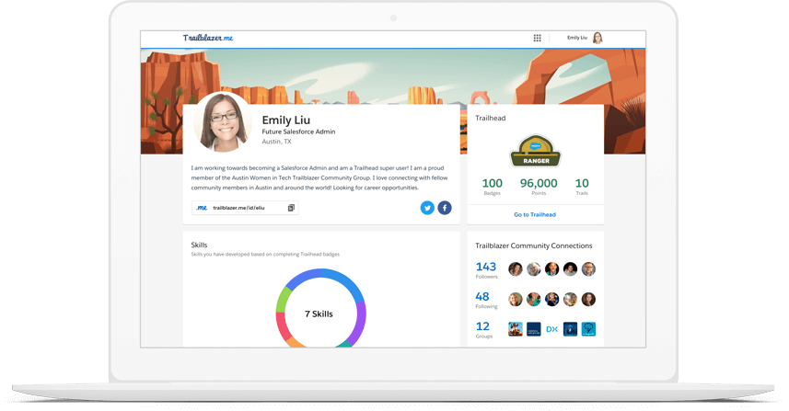Click the Trailblazer Community Connections heading
The image size is (789, 411).
tap(533, 245)
